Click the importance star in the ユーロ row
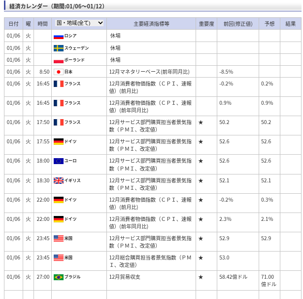 click(x=201, y=161)
